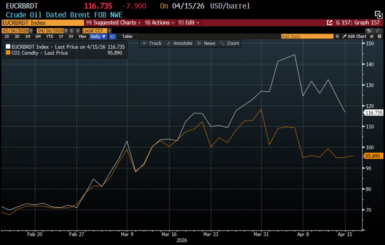Select the 5Y range tab
This screenshot has width=385, height=245.
pyautogui.click(x=71, y=36)
